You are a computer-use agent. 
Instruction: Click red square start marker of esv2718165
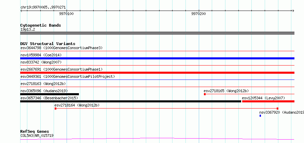coord(205,94)
